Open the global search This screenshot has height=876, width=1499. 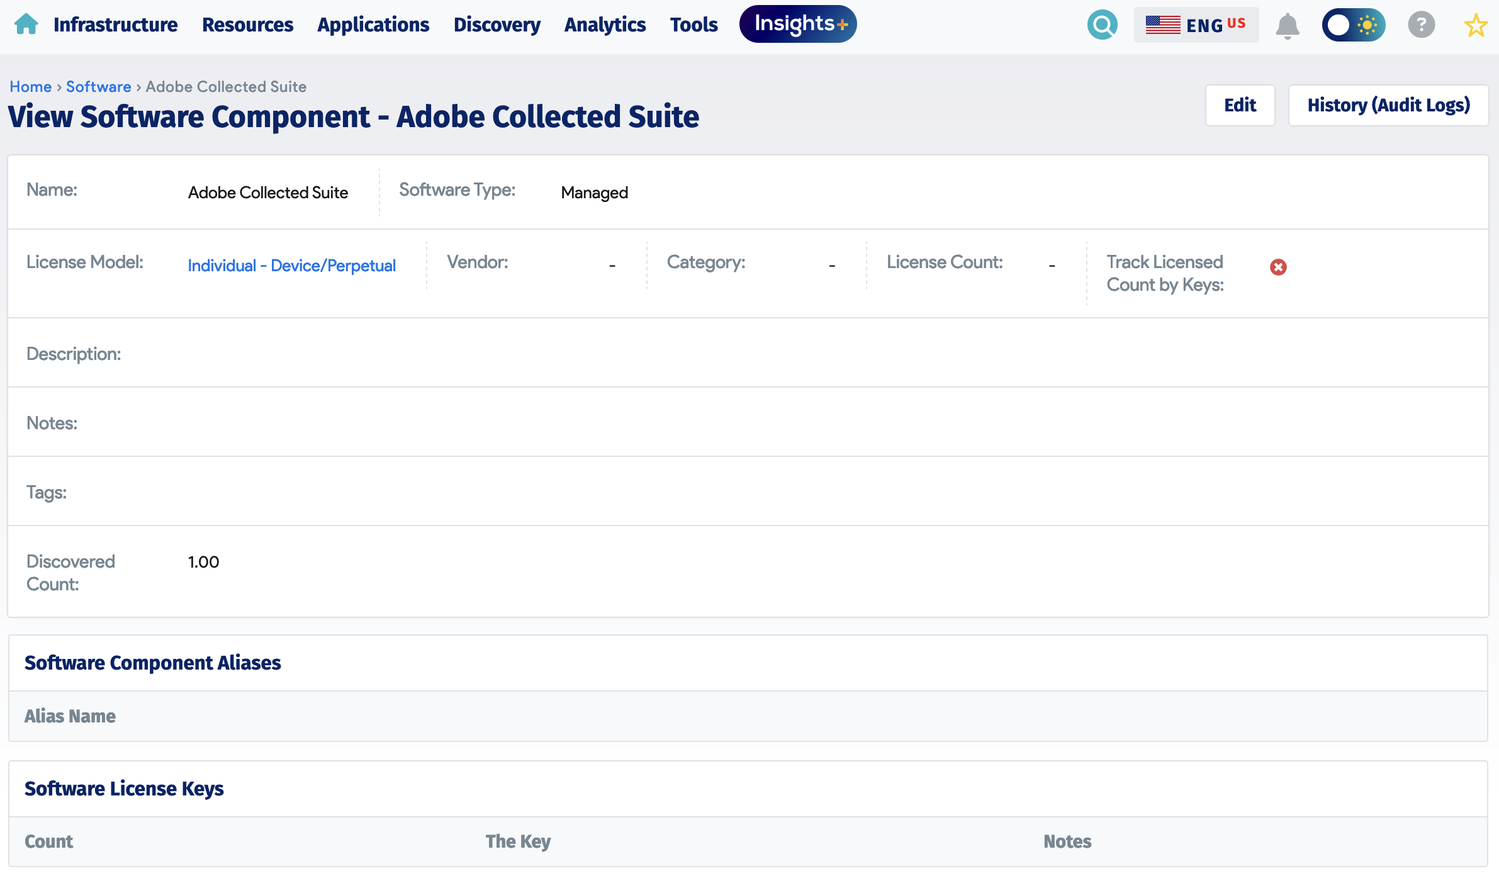pos(1103,25)
